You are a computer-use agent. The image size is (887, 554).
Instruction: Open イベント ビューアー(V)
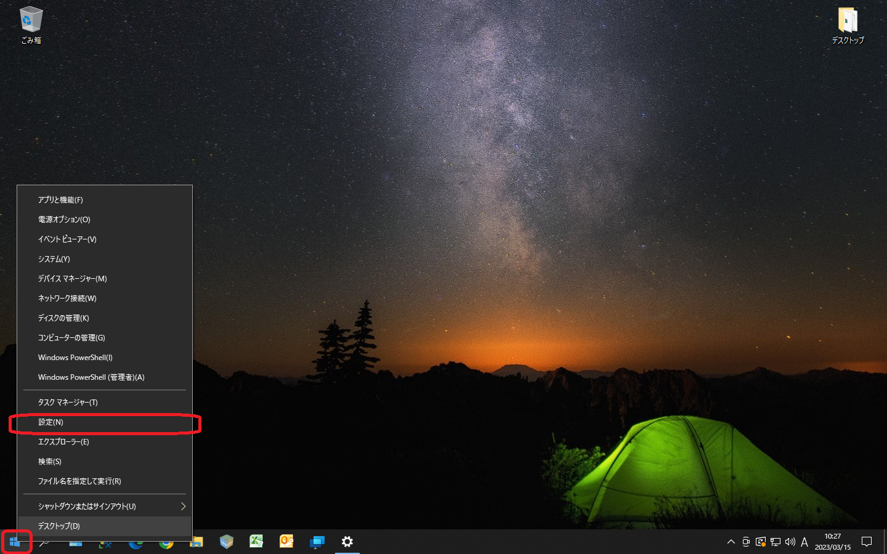pos(105,239)
